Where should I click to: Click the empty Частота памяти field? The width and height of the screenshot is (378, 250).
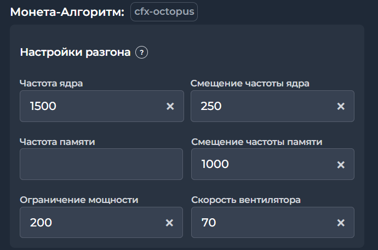[101, 164]
